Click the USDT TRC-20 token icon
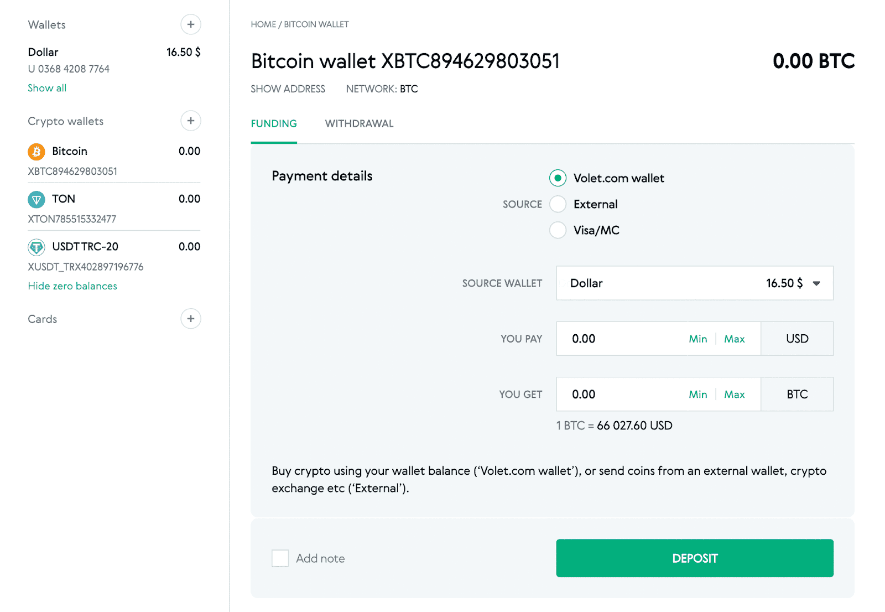 36,247
